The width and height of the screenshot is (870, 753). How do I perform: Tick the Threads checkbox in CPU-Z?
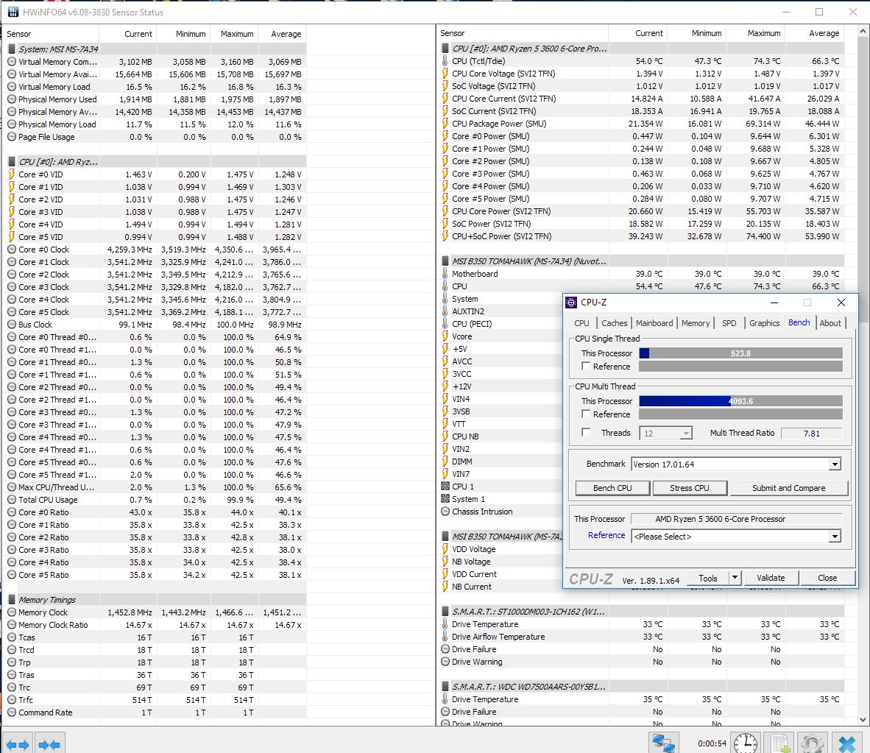pyautogui.click(x=586, y=432)
